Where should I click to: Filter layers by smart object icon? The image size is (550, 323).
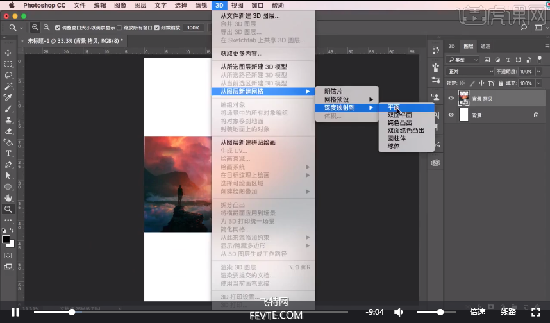point(529,60)
